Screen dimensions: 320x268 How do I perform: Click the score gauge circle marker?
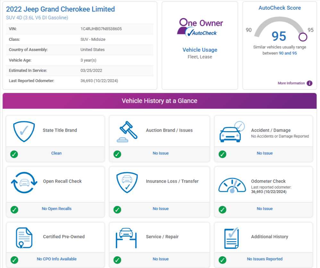point(303,37)
